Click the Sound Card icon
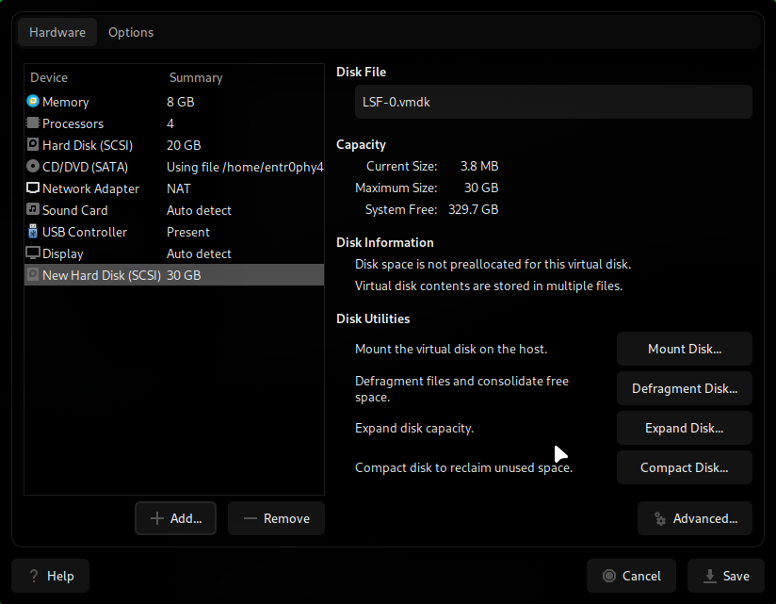The image size is (776, 604). point(33,210)
